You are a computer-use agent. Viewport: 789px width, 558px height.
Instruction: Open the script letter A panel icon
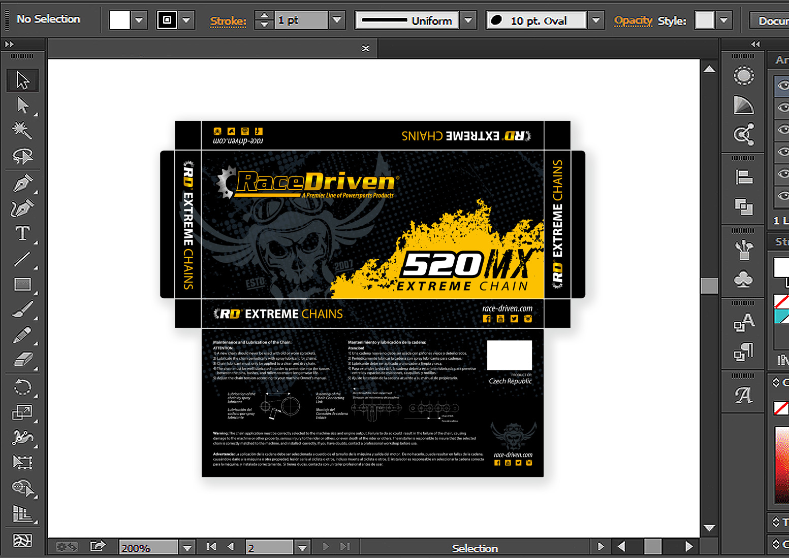point(744,395)
